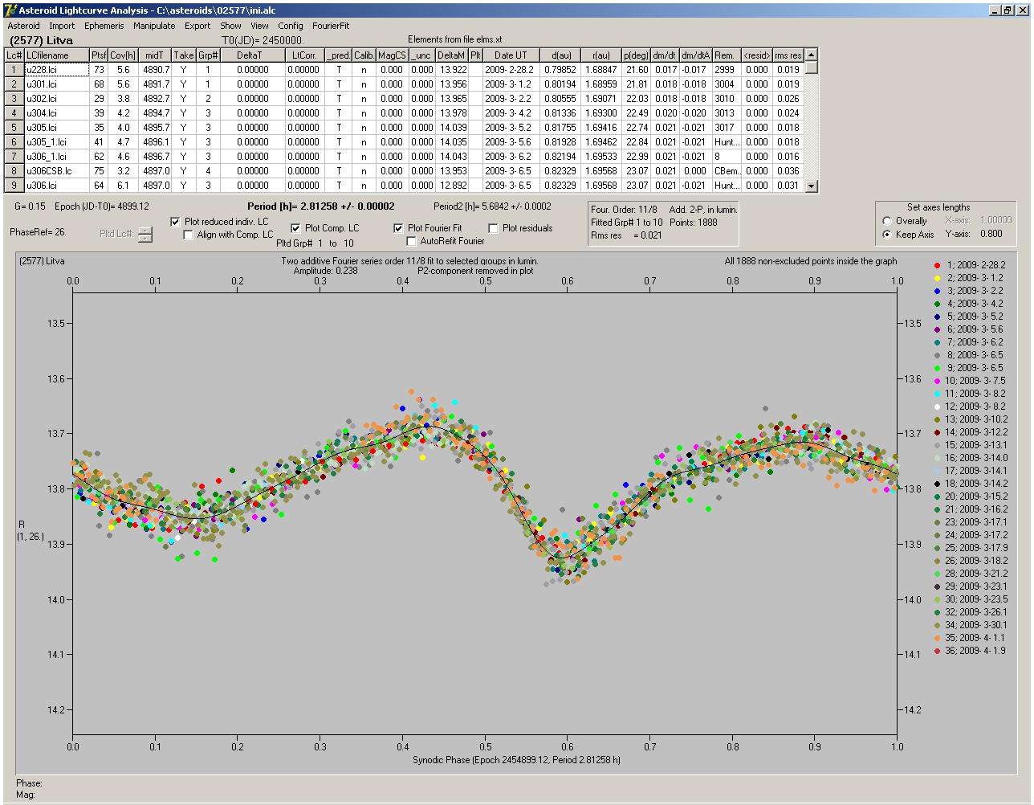
Task: Open the Ephemeris menu
Action: point(104,26)
